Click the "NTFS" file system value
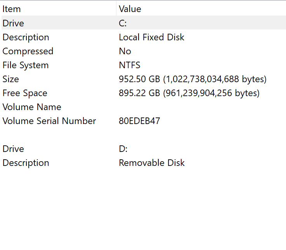The image size is (286, 250). coord(130,65)
